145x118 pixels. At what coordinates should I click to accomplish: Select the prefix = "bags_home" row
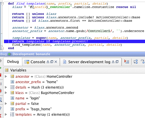click(74, 109)
